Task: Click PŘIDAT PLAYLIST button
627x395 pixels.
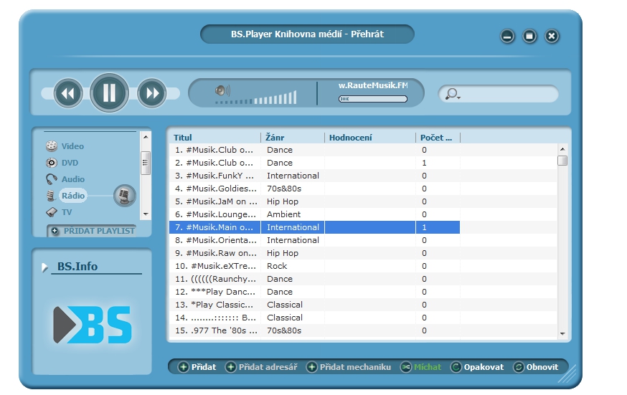Action: click(x=92, y=231)
